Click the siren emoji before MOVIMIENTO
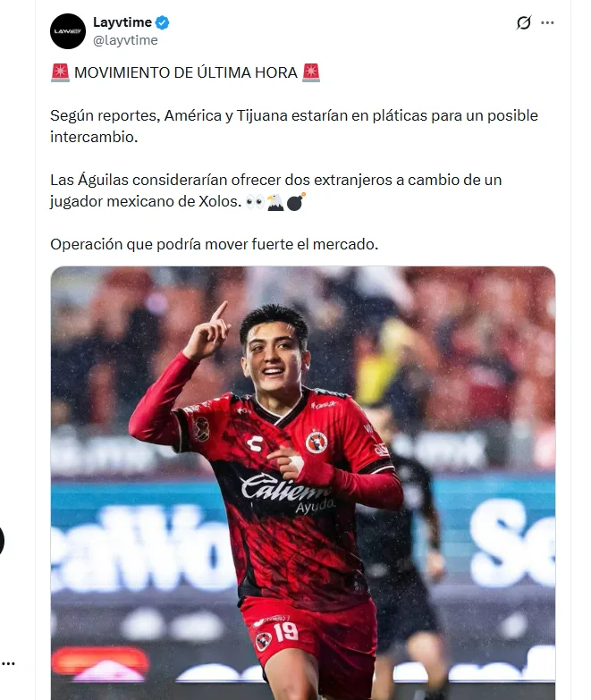Viewport: 591px width, 700px height. tap(60, 72)
